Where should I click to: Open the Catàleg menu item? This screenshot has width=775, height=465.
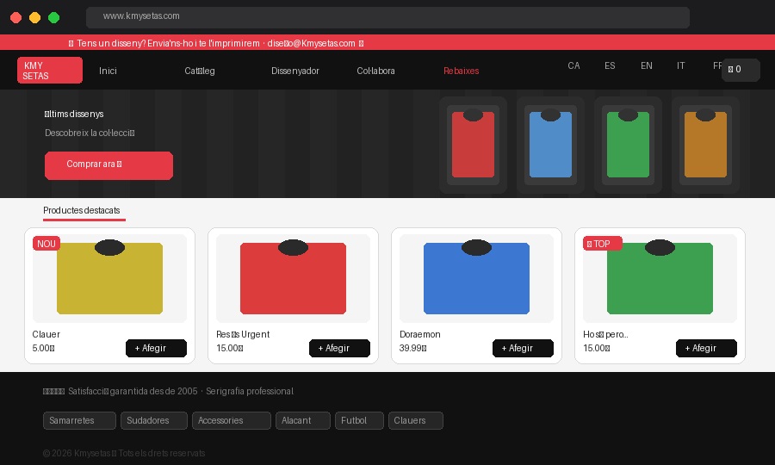click(200, 71)
